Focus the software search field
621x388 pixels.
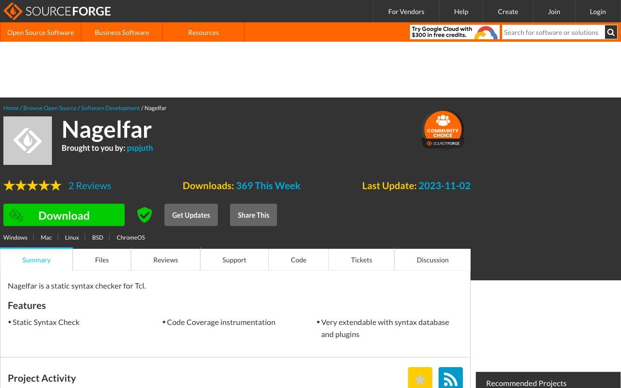pyautogui.click(x=554, y=32)
